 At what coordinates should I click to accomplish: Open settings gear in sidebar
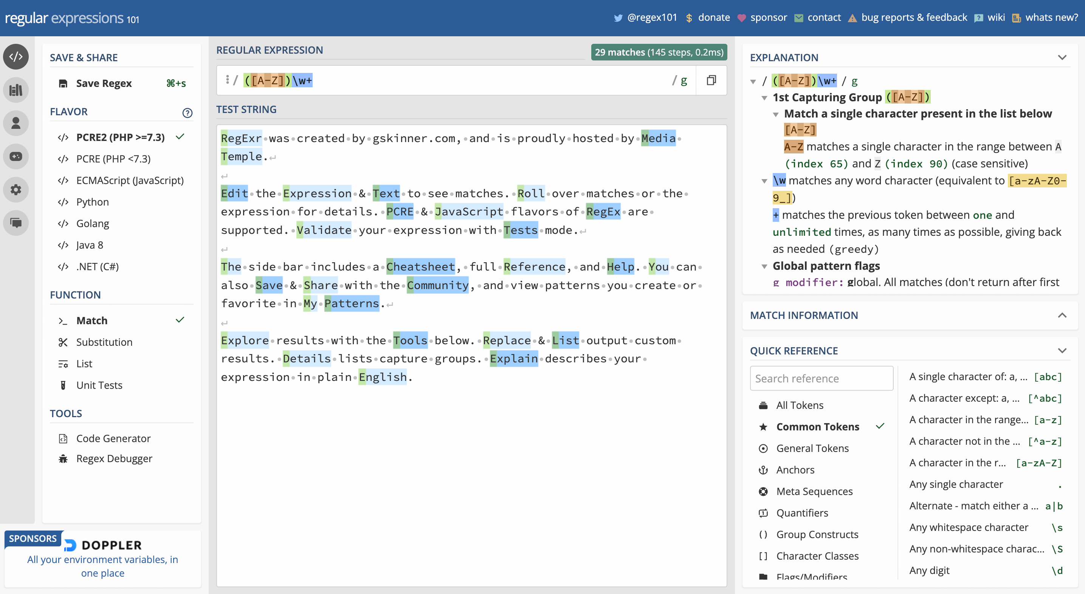pyautogui.click(x=16, y=189)
